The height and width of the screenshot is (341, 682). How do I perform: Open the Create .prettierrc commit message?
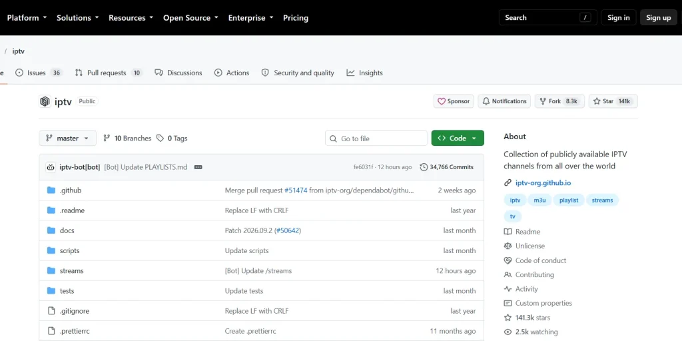[x=250, y=331]
